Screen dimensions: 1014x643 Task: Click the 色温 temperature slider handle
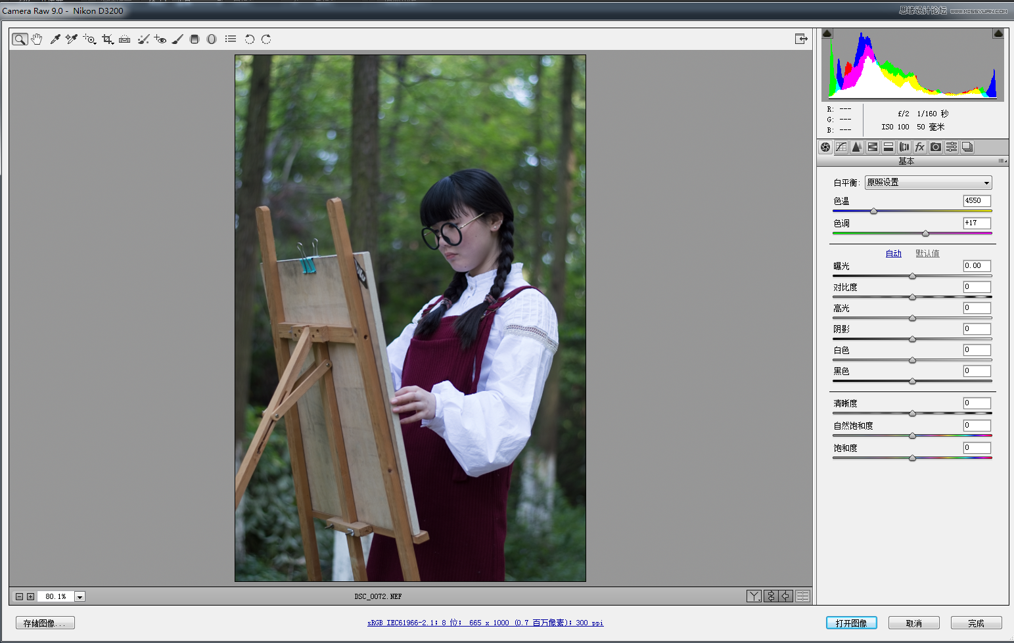coord(873,211)
